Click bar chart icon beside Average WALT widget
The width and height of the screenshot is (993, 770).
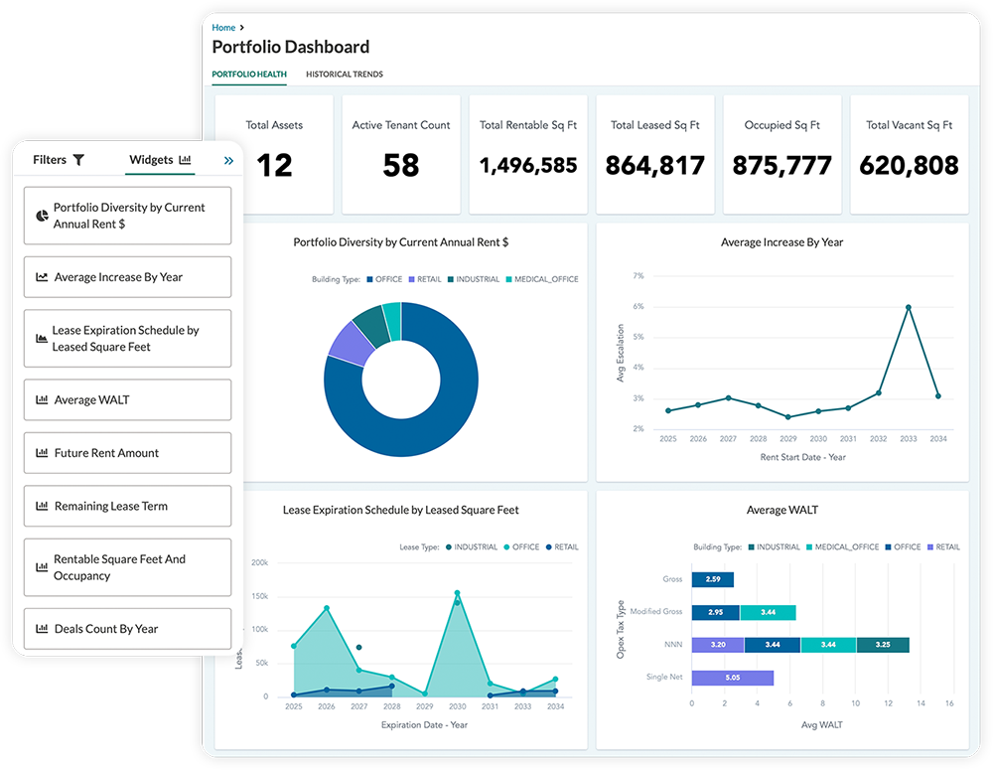click(42, 400)
